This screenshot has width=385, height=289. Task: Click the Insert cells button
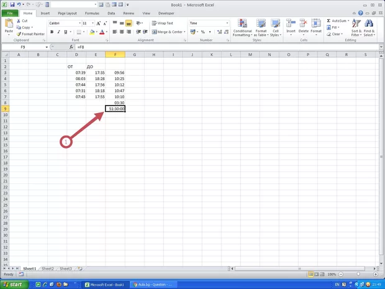click(x=291, y=27)
